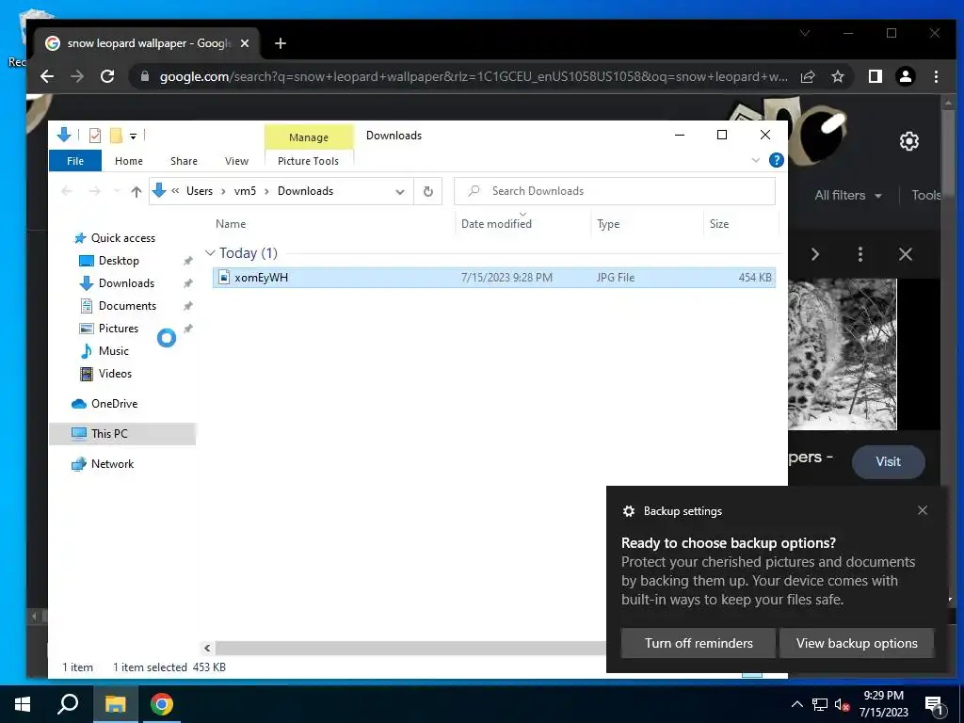Open a new Chrome tab
964x723 pixels.
(281, 43)
